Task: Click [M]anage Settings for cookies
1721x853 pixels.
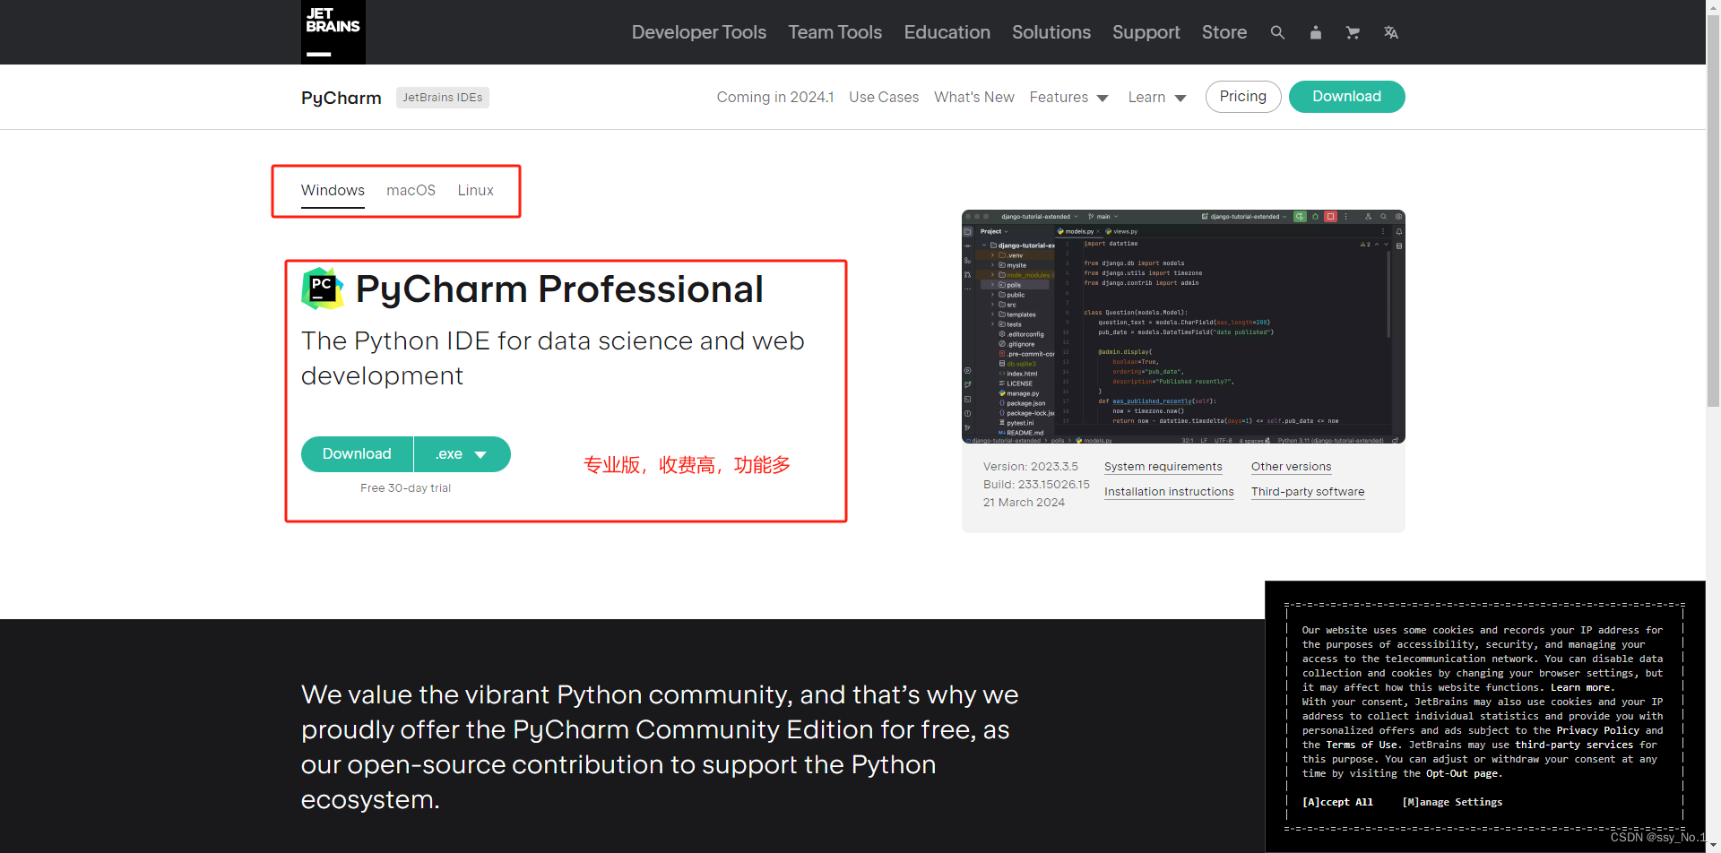Action: [1452, 802]
